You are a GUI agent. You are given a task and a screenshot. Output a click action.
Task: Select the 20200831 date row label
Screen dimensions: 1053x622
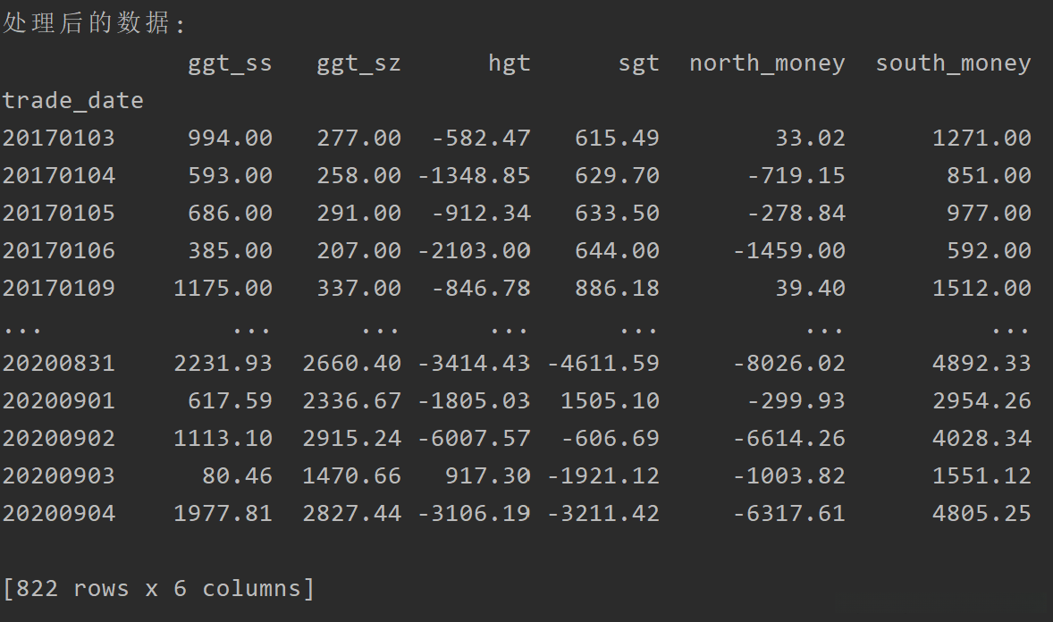tap(58, 364)
